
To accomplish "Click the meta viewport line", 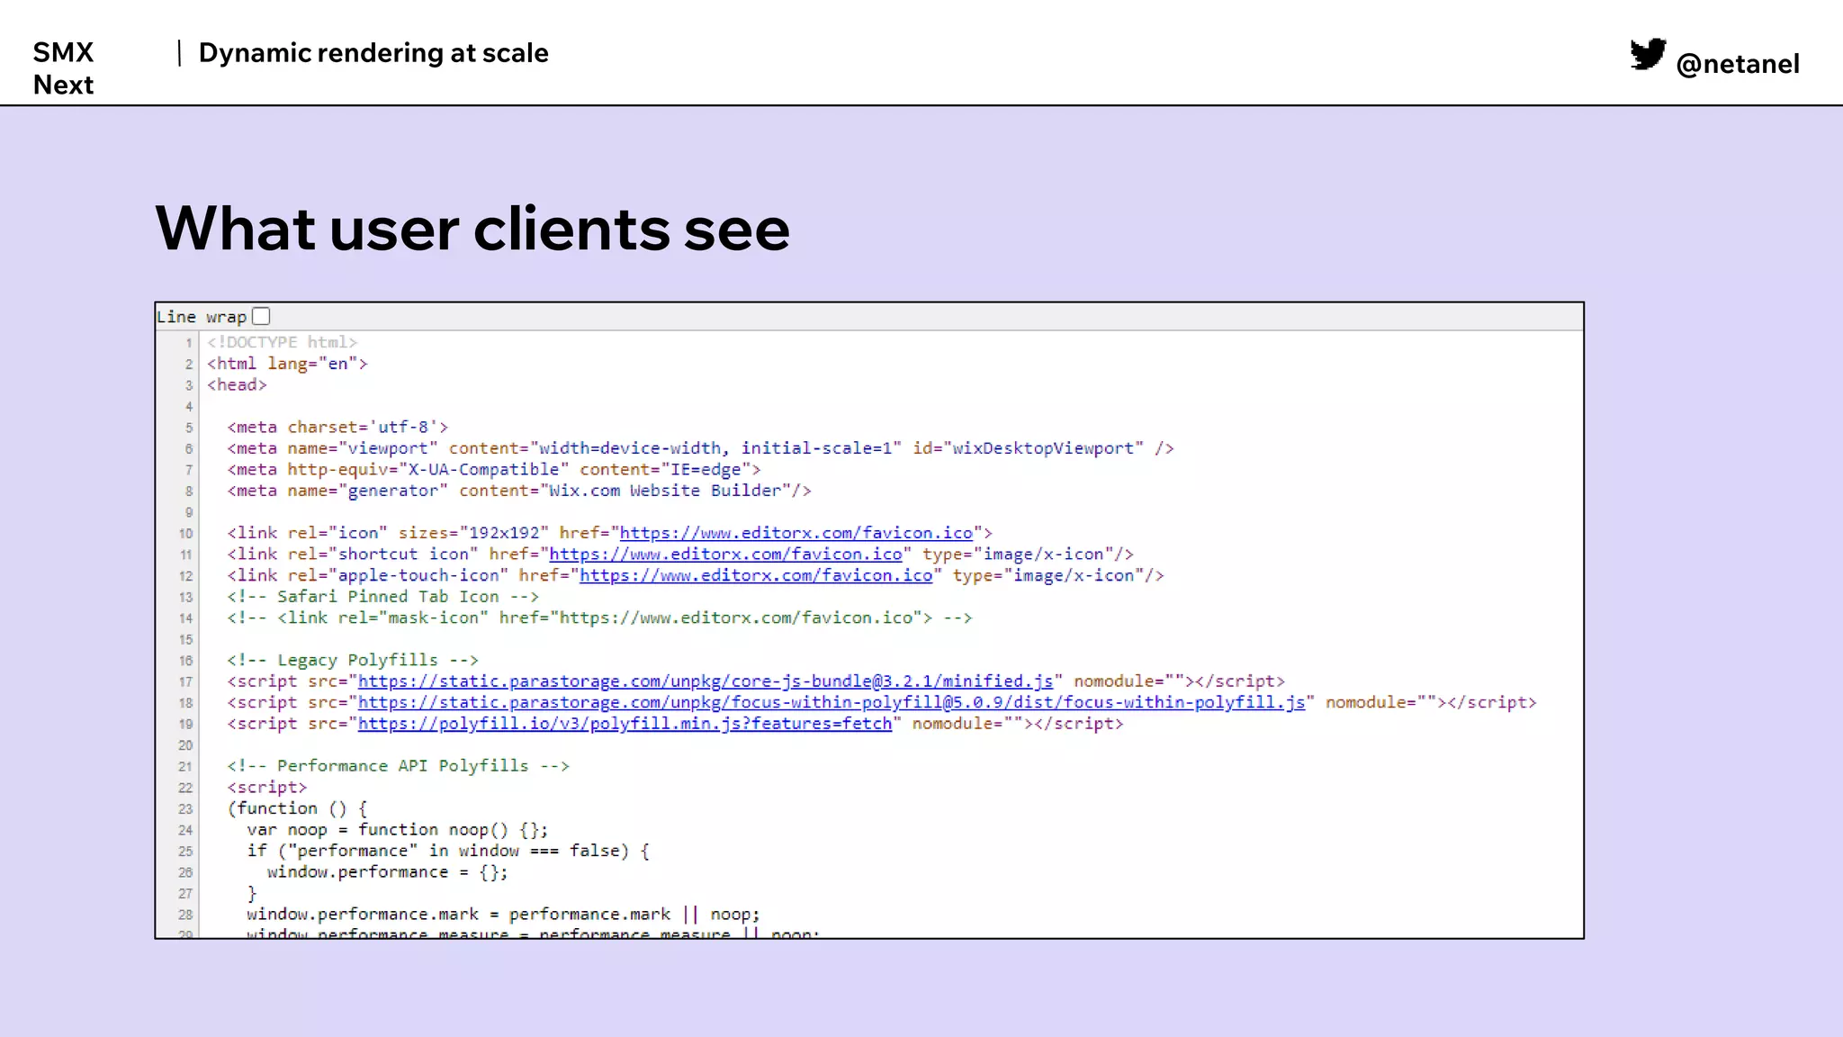I will pos(700,448).
